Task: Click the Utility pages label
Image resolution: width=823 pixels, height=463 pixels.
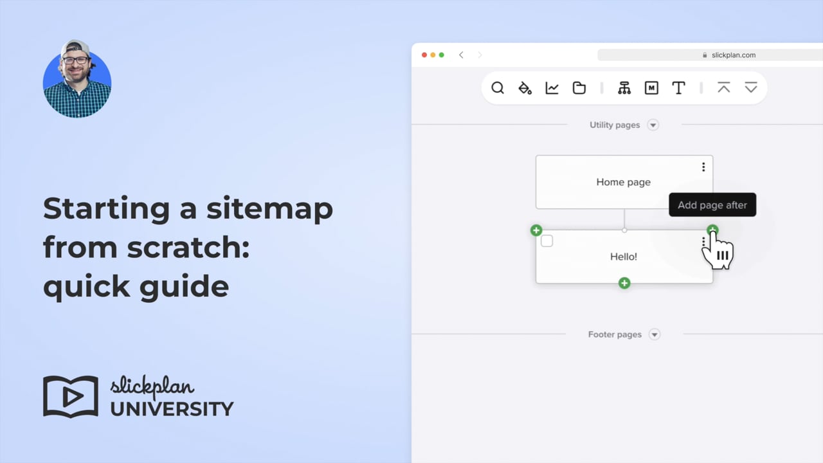Action: tap(615, 125)
